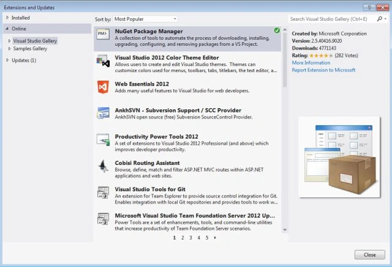Open the Sort by Most Popular dropdown
The height and width of the screenshot is (267, 392).
(x=145, y=19)
